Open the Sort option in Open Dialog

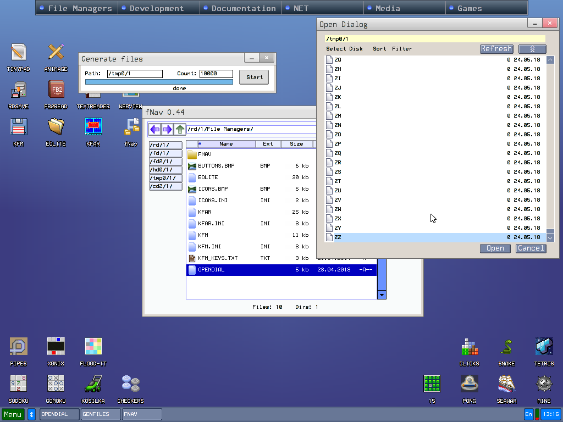(x=379, y=49)
